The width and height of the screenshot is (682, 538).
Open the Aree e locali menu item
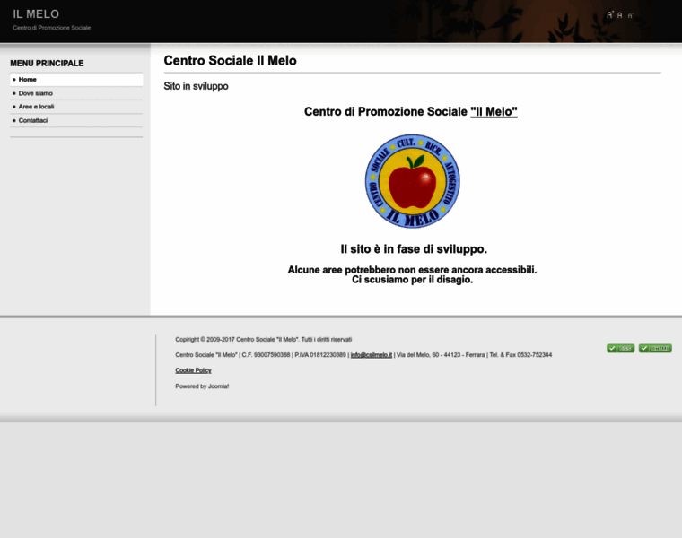[76, 107]
